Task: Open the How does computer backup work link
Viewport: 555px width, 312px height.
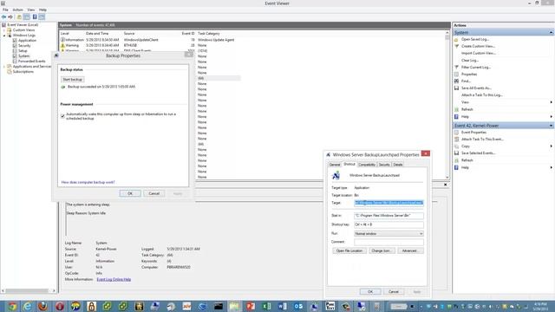Action: coord(88,182)
